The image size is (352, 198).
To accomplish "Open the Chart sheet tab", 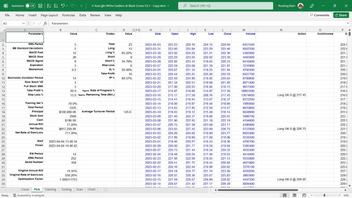I will 92,190.
